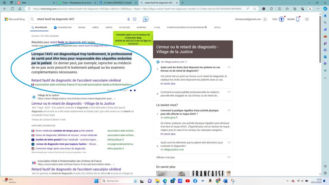
Task: Switch to the LinkedIn browser tab
Action: (x=117, y=3)
